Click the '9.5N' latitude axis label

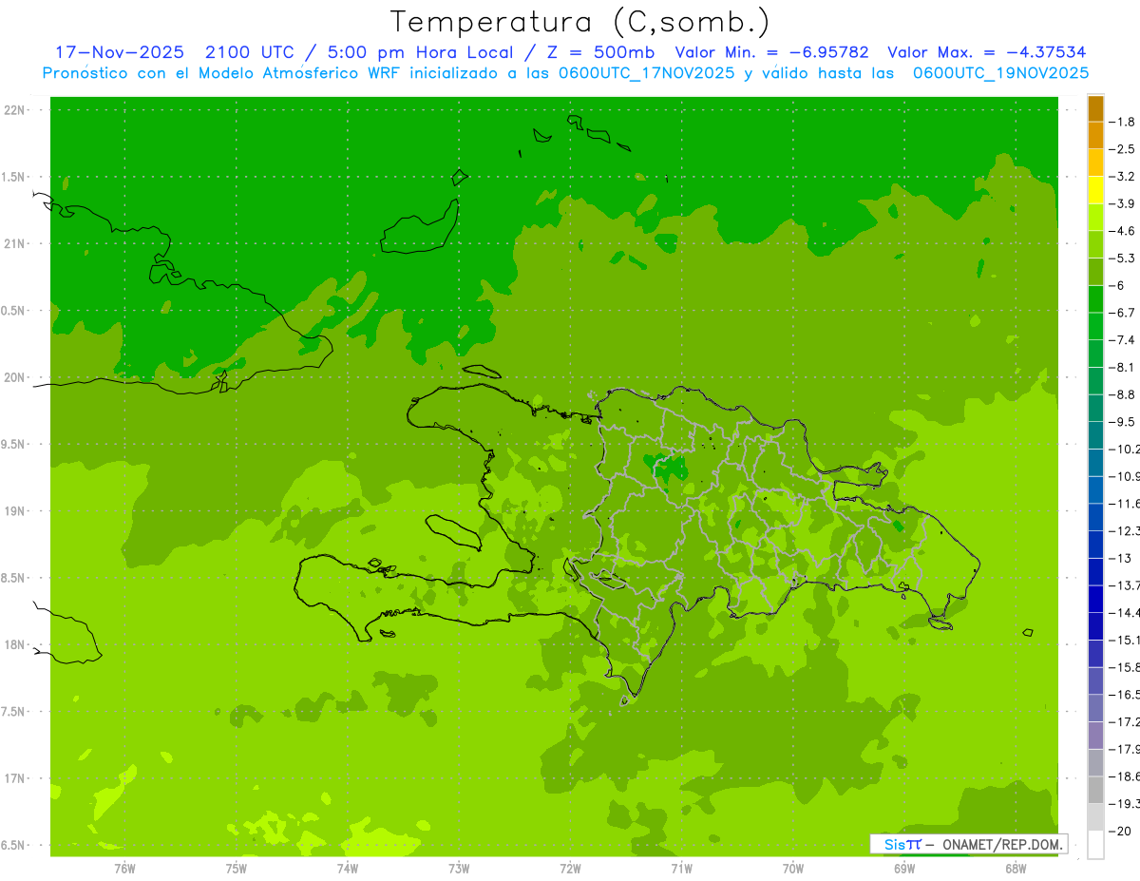coord(14,444)
